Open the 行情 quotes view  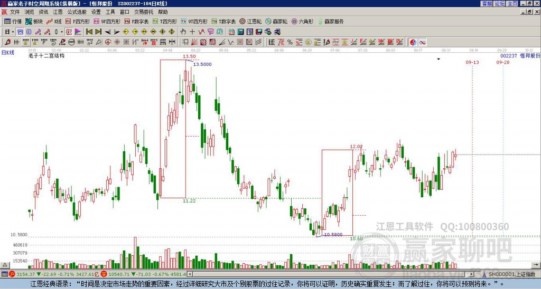[13, 21]
